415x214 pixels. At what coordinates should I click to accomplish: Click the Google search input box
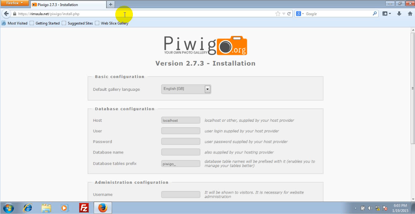pyautogui.click(x=338, y=14)
